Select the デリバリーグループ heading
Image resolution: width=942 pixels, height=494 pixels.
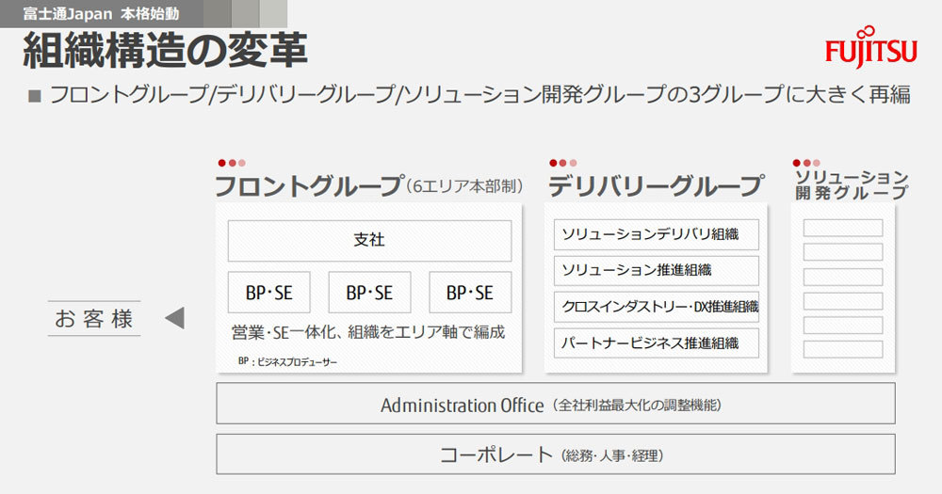pyautogui.click(x=657, y=186)
